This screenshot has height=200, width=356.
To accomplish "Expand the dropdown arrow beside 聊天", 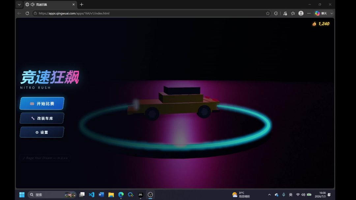I will [x=332, y=13].
